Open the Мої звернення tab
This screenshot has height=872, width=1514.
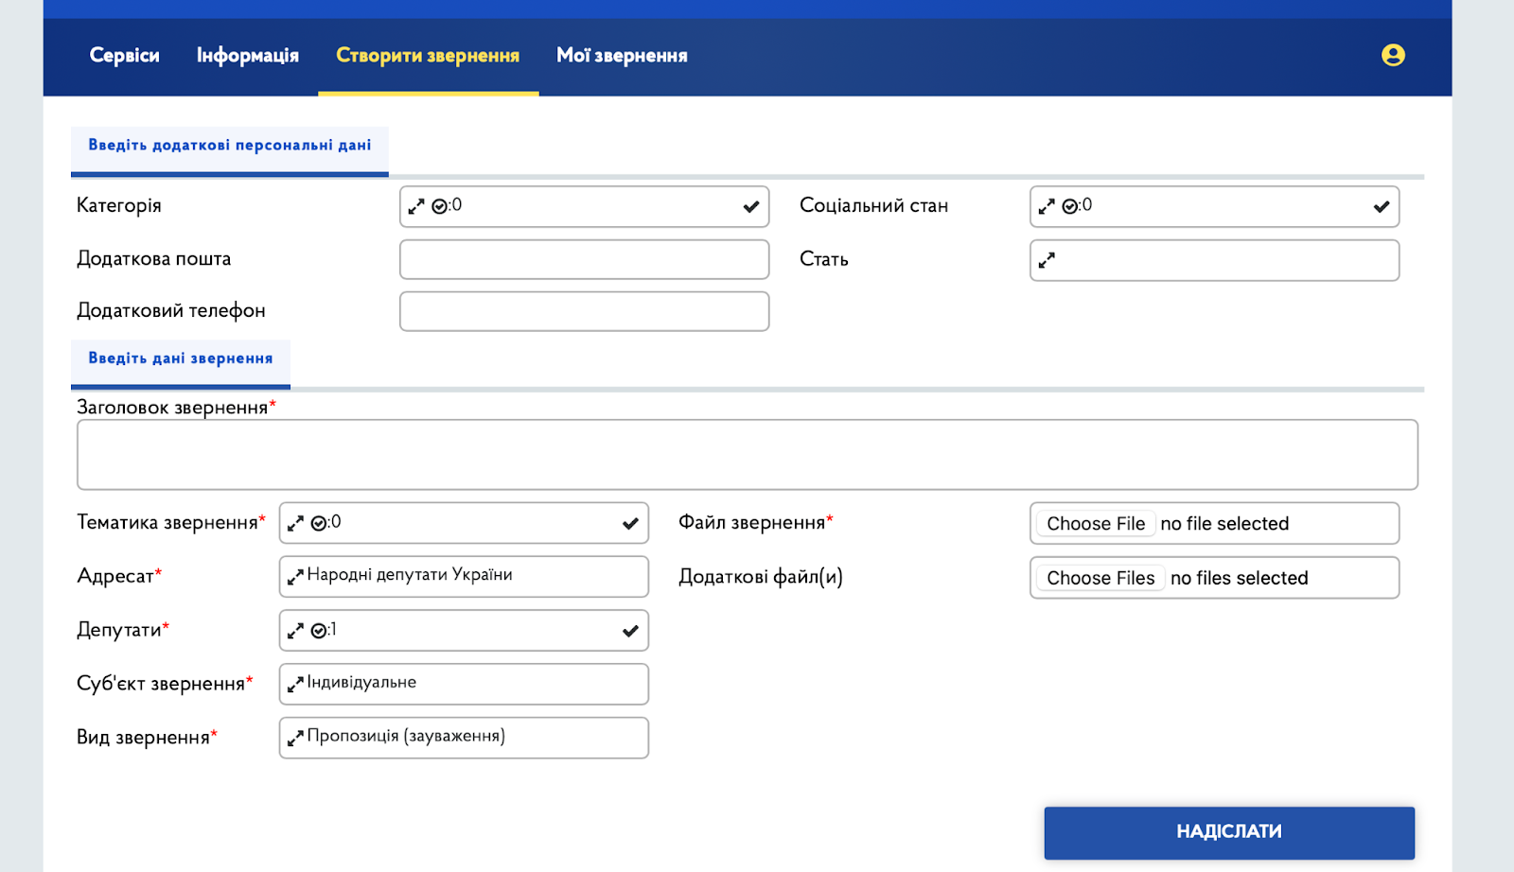tap(622, 56)
